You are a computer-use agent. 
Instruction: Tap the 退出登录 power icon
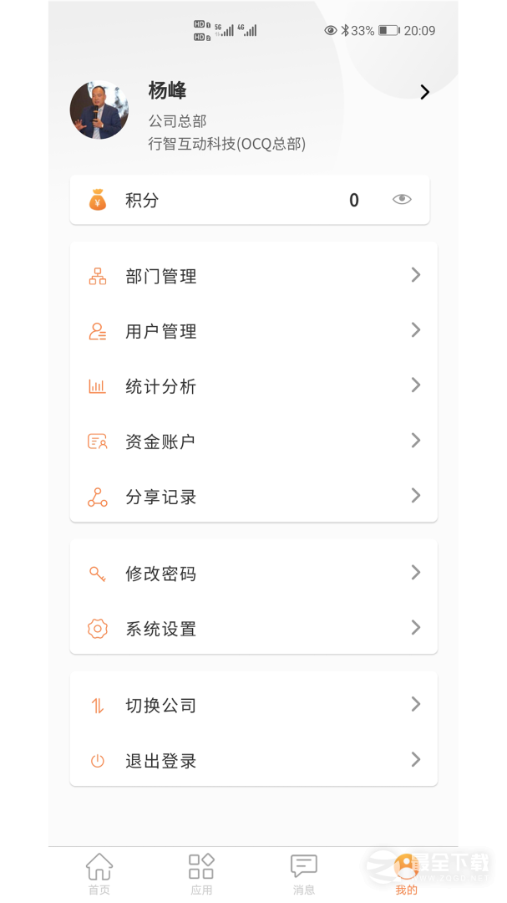click(98, 760)
